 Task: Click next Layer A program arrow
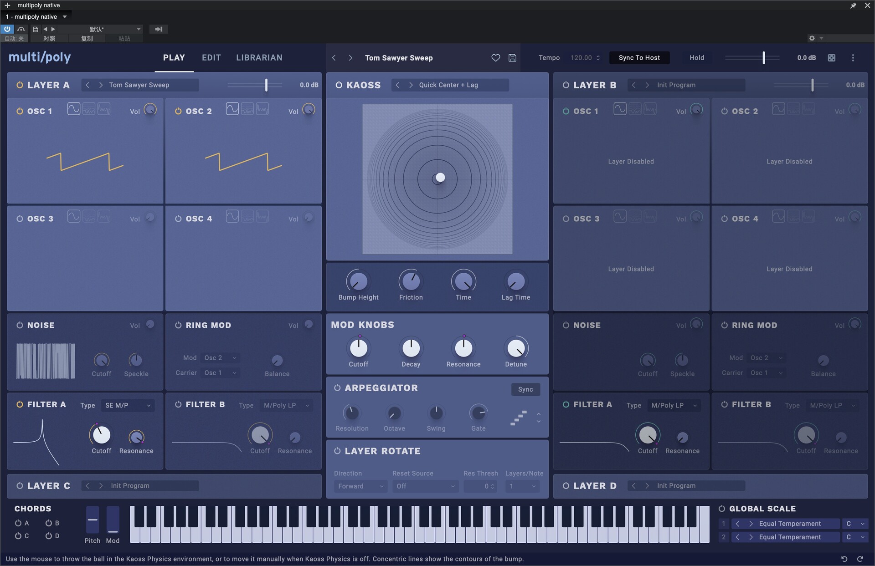[x=101, y=85]
